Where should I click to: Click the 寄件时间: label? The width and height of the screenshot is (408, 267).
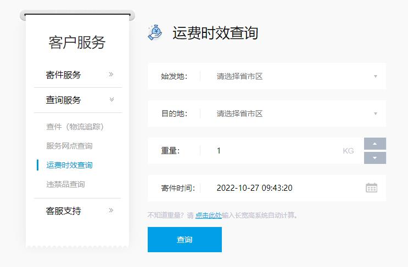point(178,188)
